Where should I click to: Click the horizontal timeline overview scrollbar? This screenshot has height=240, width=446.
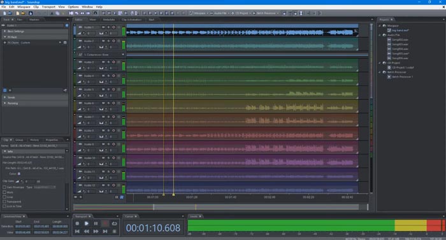[x=220, y=207]
